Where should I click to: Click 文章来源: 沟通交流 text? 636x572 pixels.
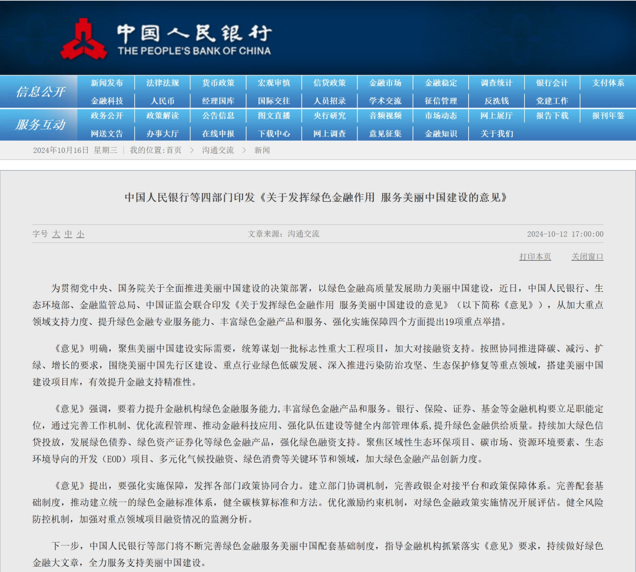(283, 234)
